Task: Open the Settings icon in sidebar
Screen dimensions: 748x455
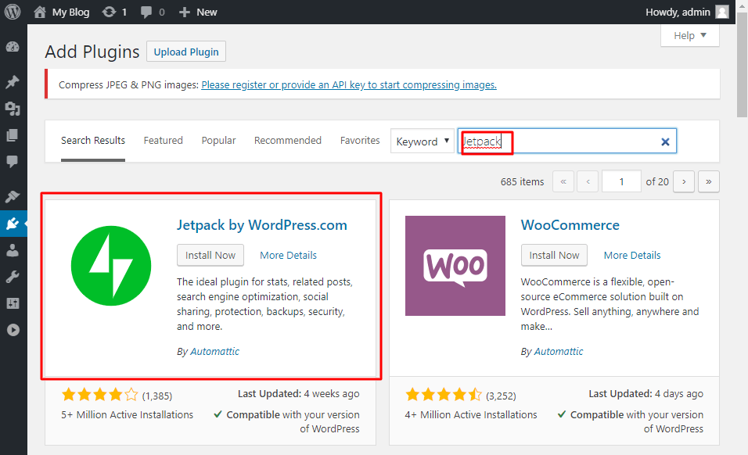Action: click(x=13, y=303)
